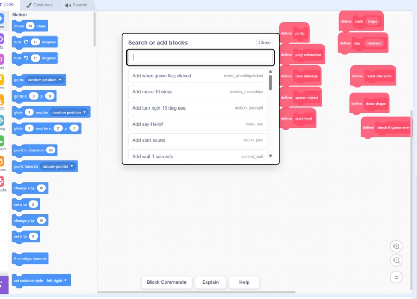Screen dimensions: 417x299
Task: Add wait 1 seconds block
Action: (198, 154)
